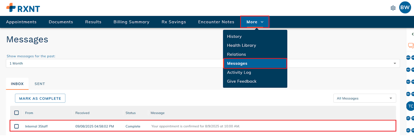This screenshot has width=414, height=136.
Task: Open the settings gear icon
Action: tap(393, 8)
